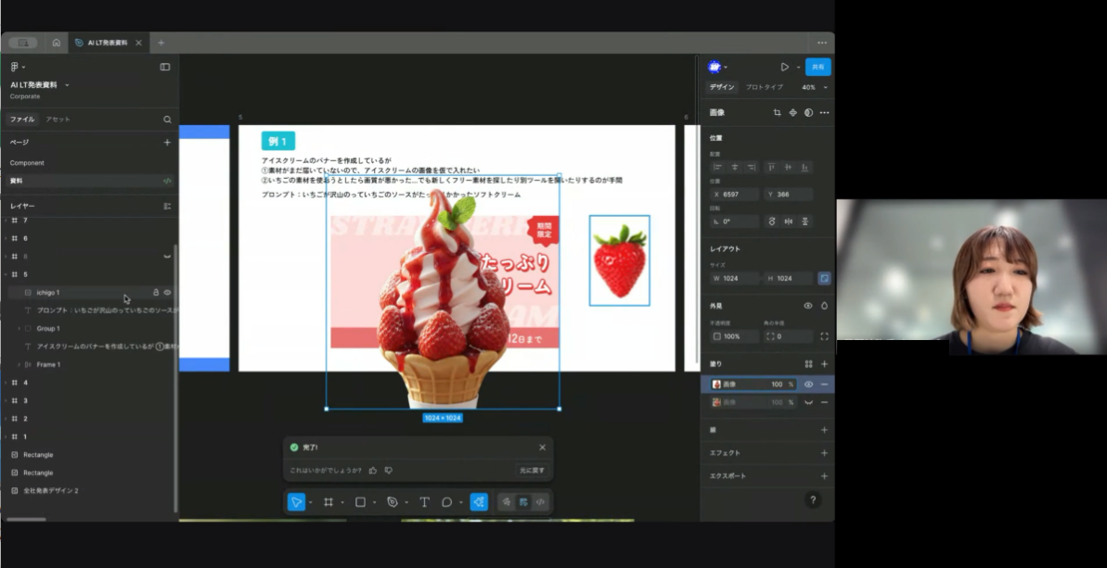Toggle the 外観 section visibility eye
1107x568 pixels.
tap(808, 306)
